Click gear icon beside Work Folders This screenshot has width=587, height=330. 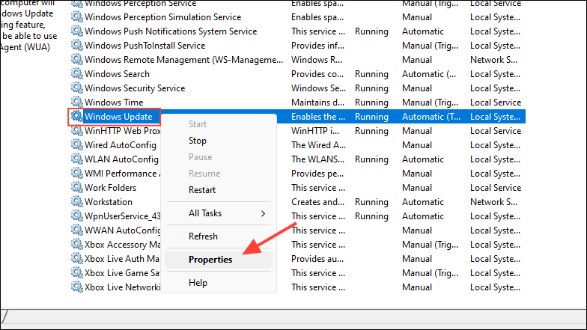coord(76,187)
